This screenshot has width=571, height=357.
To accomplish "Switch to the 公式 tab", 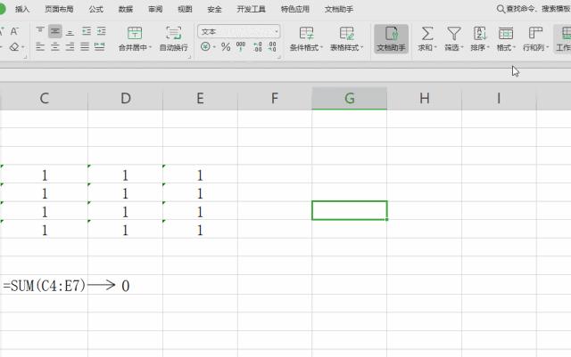I will (x=95, y=9).
